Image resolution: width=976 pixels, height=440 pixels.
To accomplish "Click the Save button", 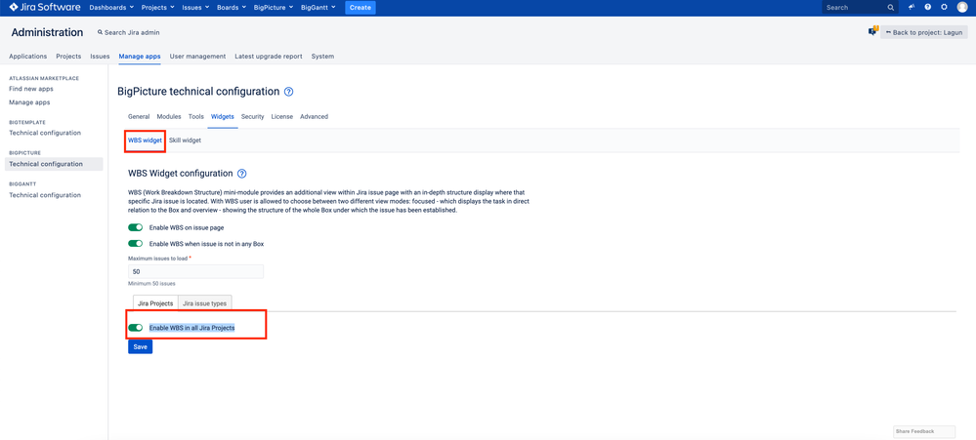I will (x=140, y=346).
